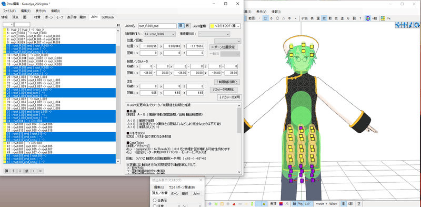The width and height of the screenshot is (421, 207).
Task: Switch to the ボーン tab in Pmx編集
Action: click(49, 17)
